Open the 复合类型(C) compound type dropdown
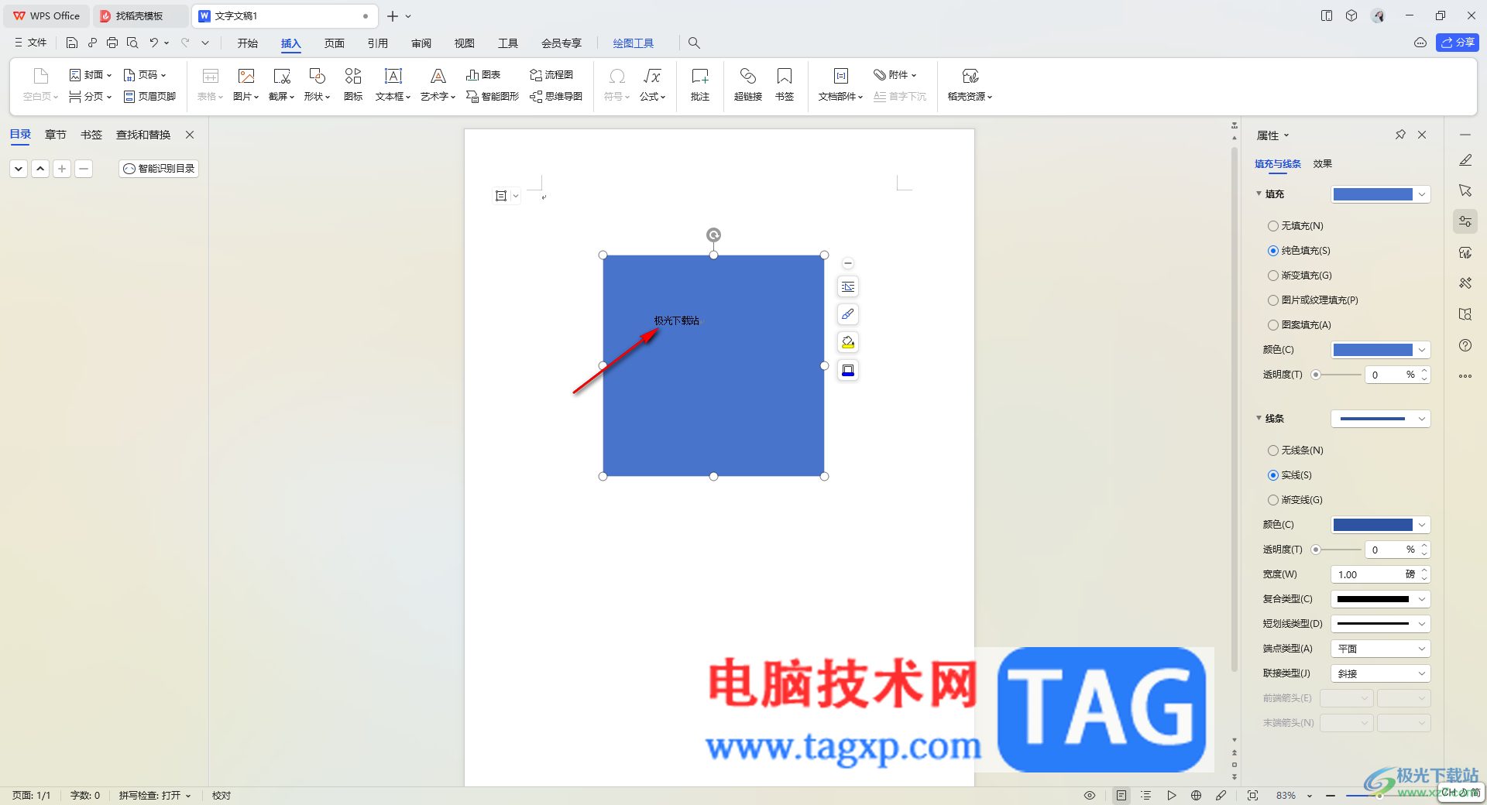 [1380, 599]
